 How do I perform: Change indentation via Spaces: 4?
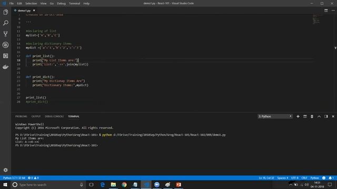click(x=282, y=178)
